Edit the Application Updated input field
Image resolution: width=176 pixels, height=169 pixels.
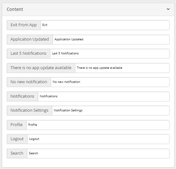coord(111,39)
